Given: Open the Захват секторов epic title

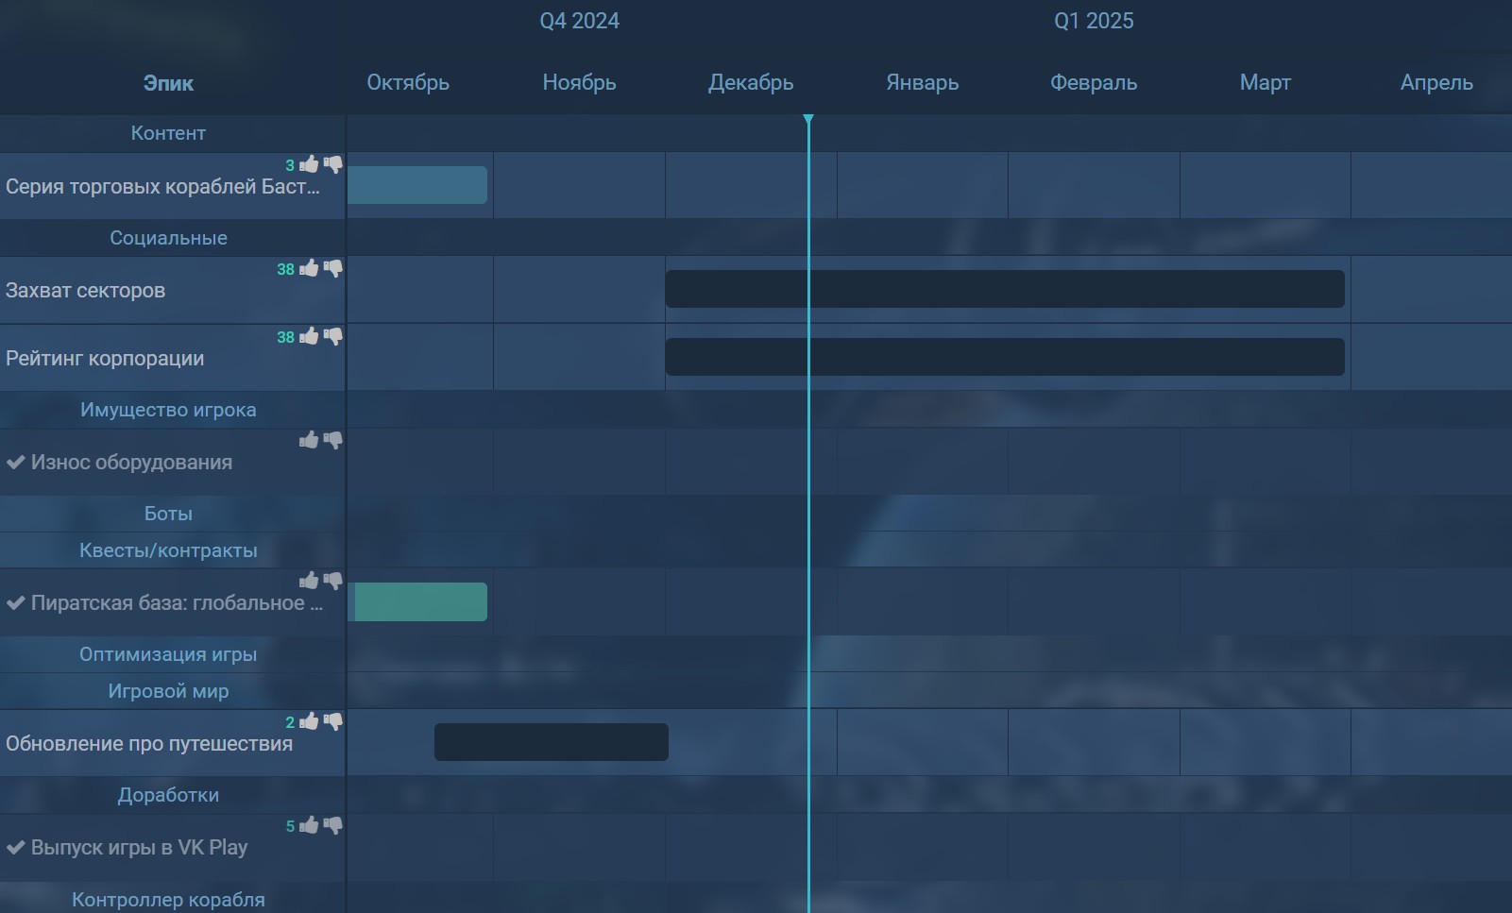Looking at the screenshot, I should click(85, 291).
